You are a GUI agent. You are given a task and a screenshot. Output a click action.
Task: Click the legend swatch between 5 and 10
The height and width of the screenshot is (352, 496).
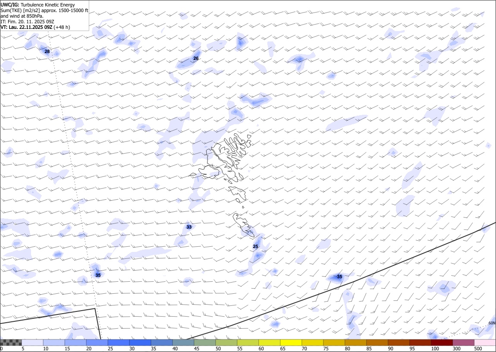(33, 343)
